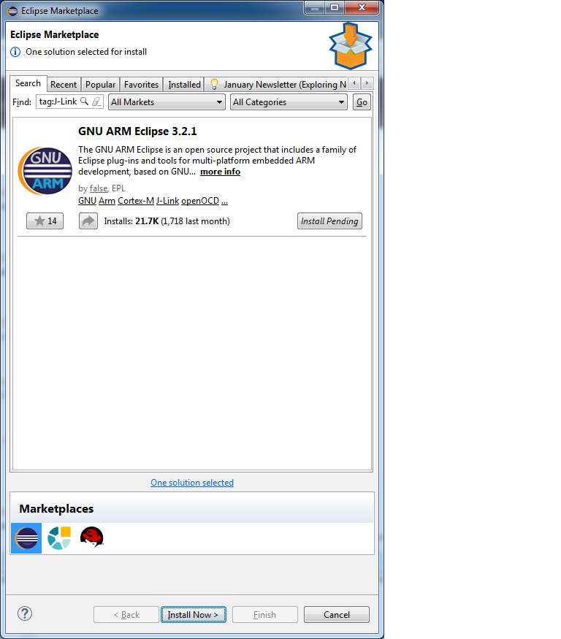Click the Install Pending button
Viewport: 561px width, 639px height.
329,221
